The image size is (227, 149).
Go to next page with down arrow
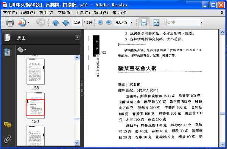pyautogui.click(x=66, y=23)
